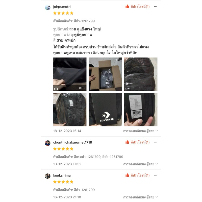Click the username kooksirima
Viewport: 202px width, 202px height.
coord(62,175)
